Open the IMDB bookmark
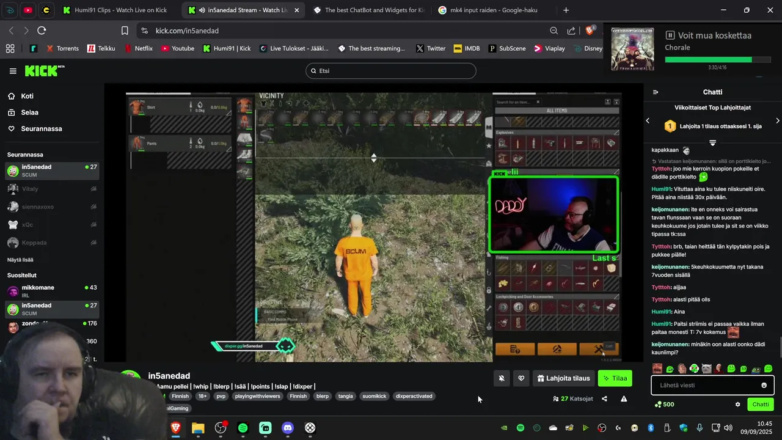 [467, 48]
